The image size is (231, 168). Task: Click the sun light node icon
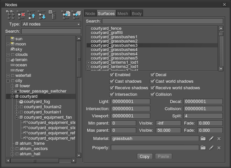point(13,39)
